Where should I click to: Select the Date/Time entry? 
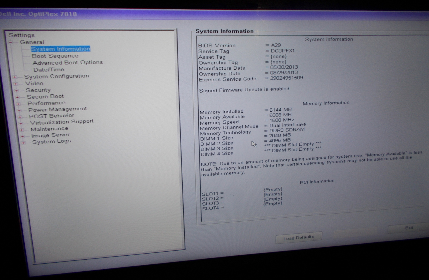pos(49,70)
